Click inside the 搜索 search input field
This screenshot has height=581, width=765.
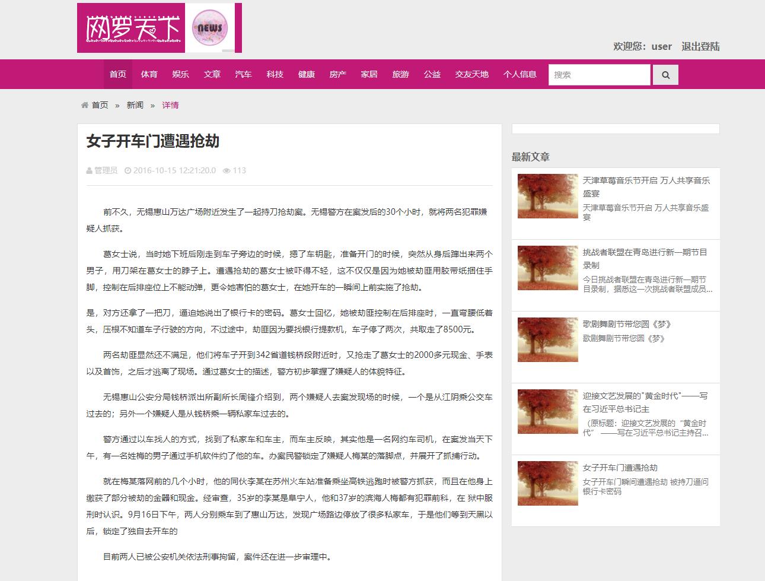(x=599, y=74)
